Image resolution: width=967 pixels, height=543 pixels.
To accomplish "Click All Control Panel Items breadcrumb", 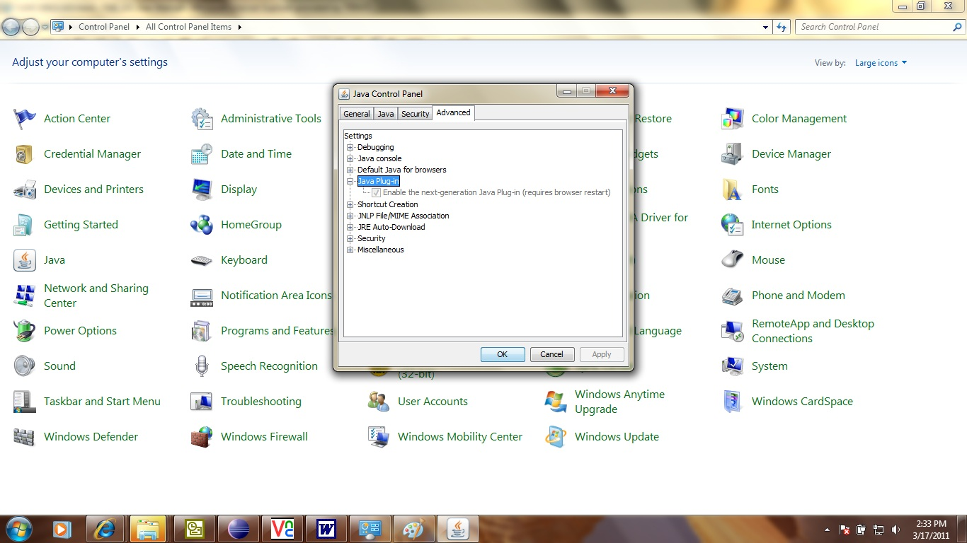I will pos(188,27).
